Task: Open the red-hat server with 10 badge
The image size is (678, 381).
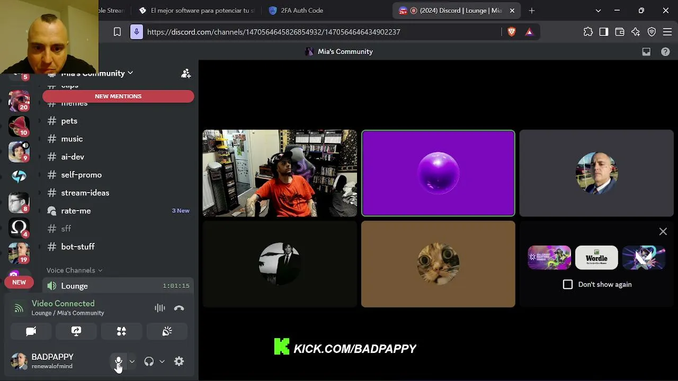Action: 19,126
